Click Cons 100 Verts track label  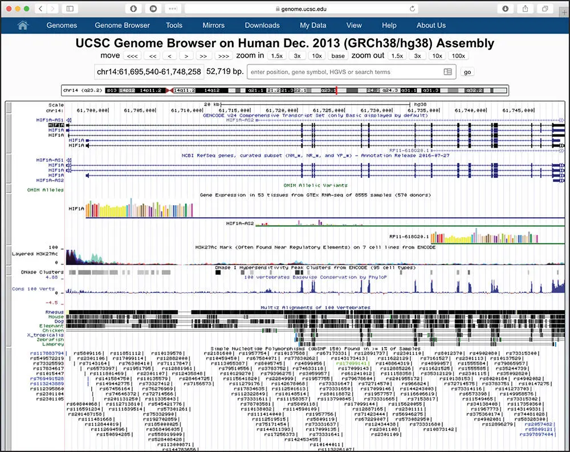[x=34, y=289]
